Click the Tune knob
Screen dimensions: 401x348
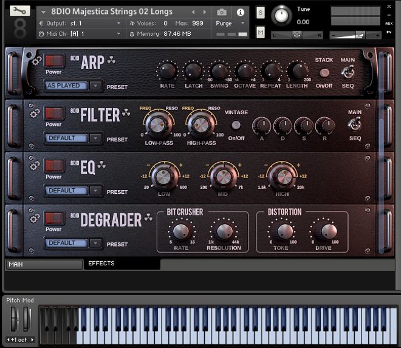tap(281, 16)
